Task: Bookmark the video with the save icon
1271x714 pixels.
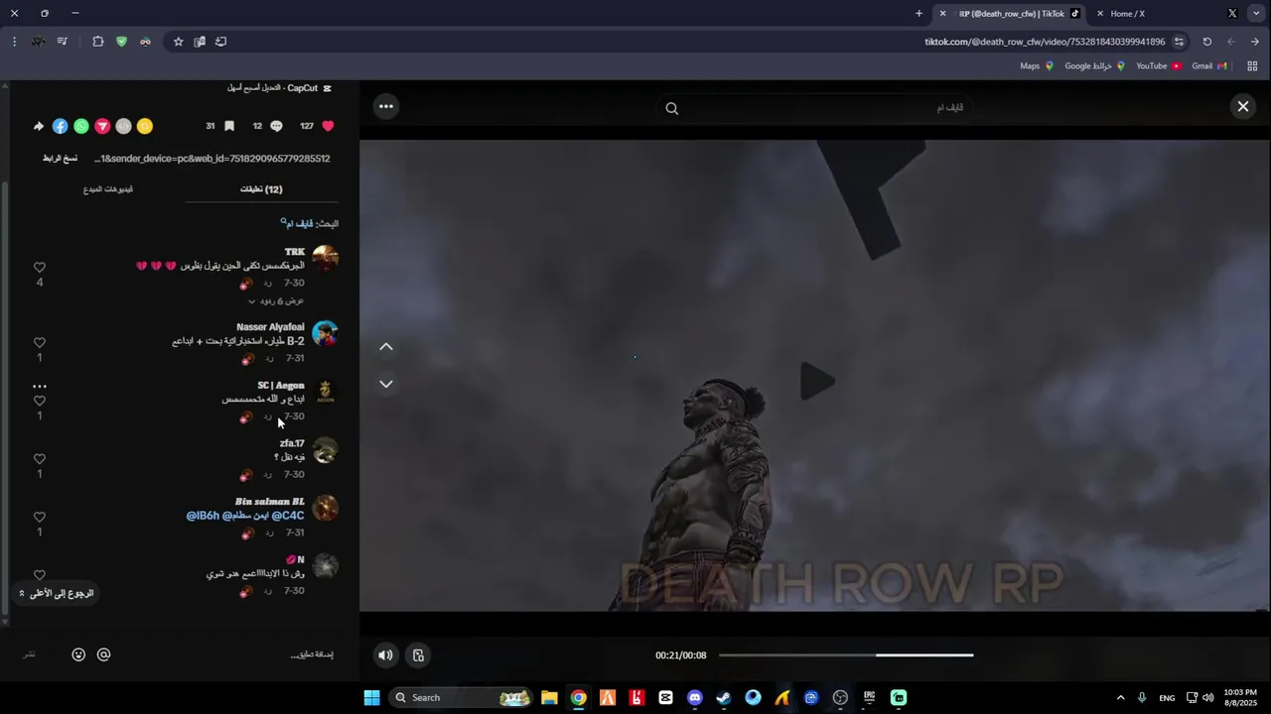Action: click(x=229, y=126)
